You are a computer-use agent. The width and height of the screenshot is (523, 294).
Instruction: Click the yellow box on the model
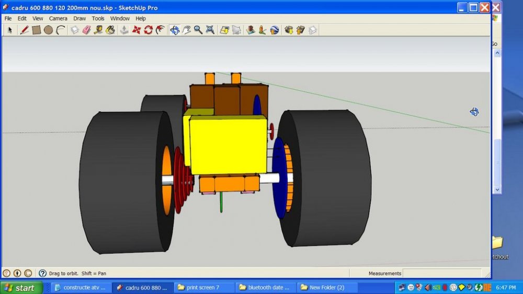click(x=229, y=145)
